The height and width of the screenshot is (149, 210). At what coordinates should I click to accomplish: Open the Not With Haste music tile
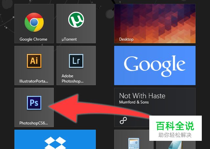[155, 107]
